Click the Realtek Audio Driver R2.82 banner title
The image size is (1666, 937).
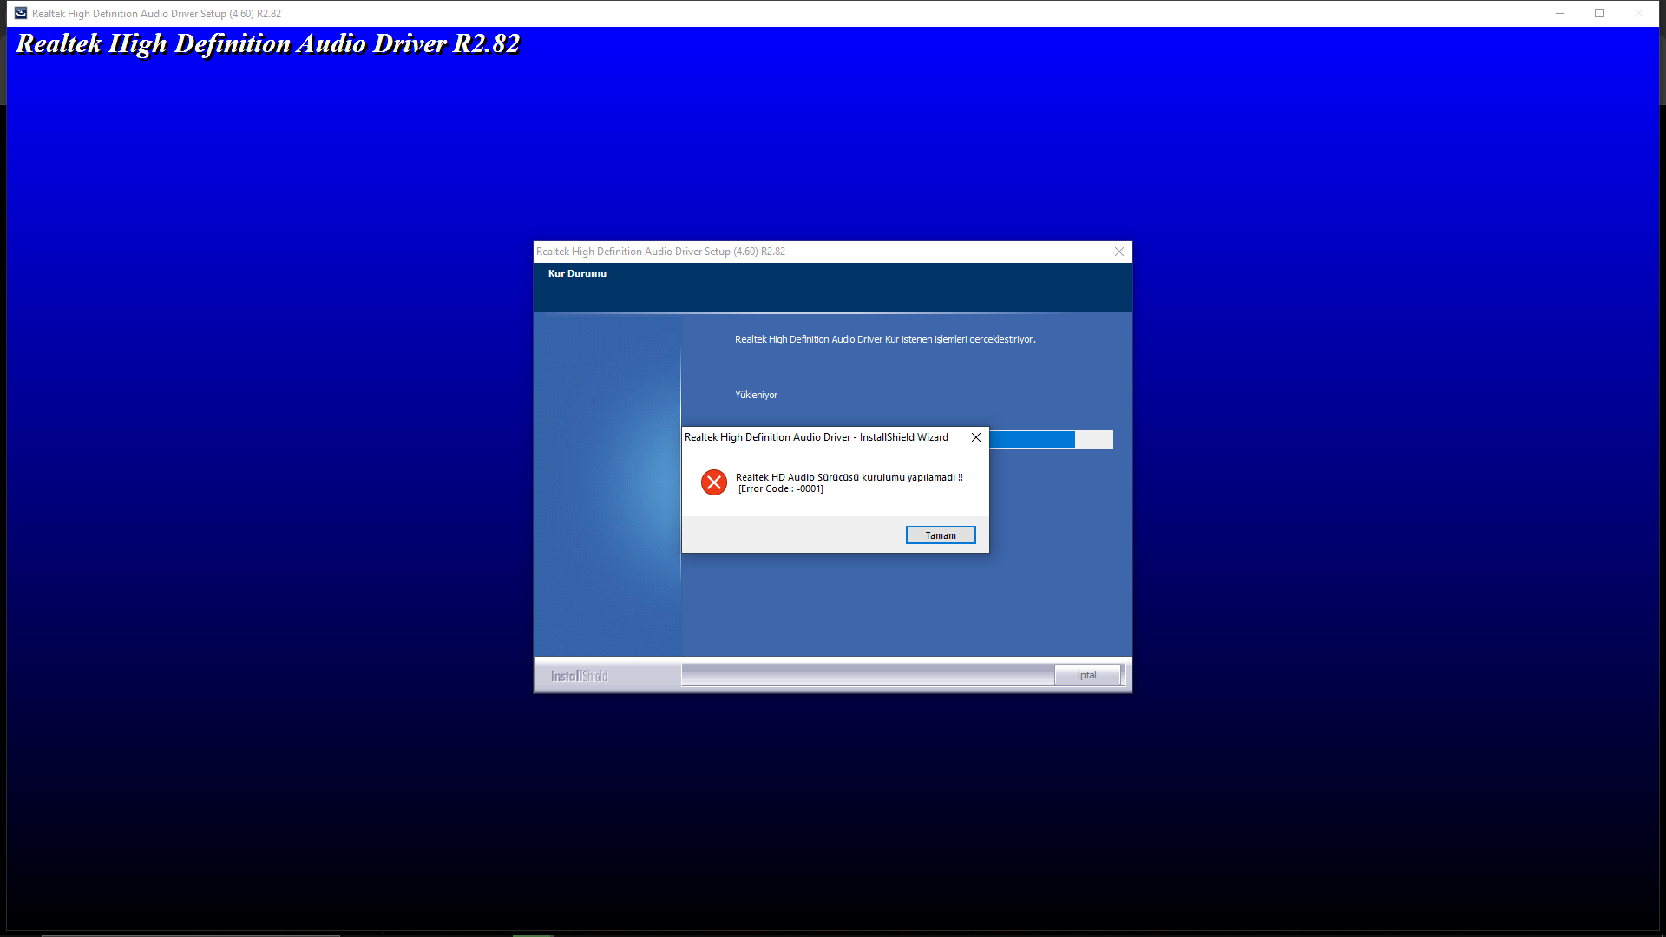point(267,43)
